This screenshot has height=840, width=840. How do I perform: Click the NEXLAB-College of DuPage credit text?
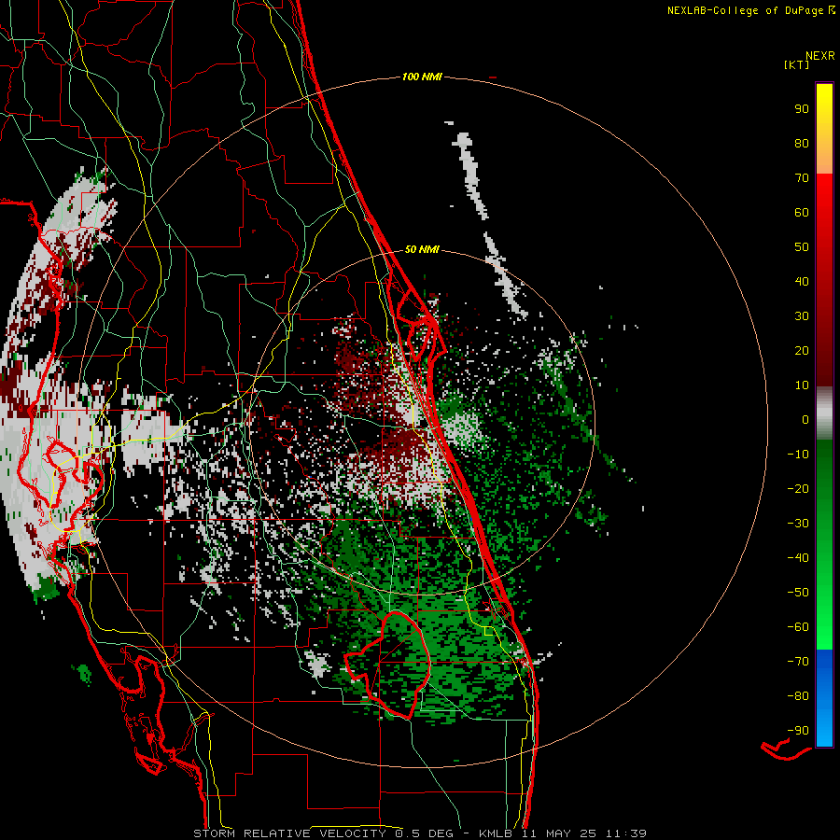pyautogui.click(x=745, y=10)
